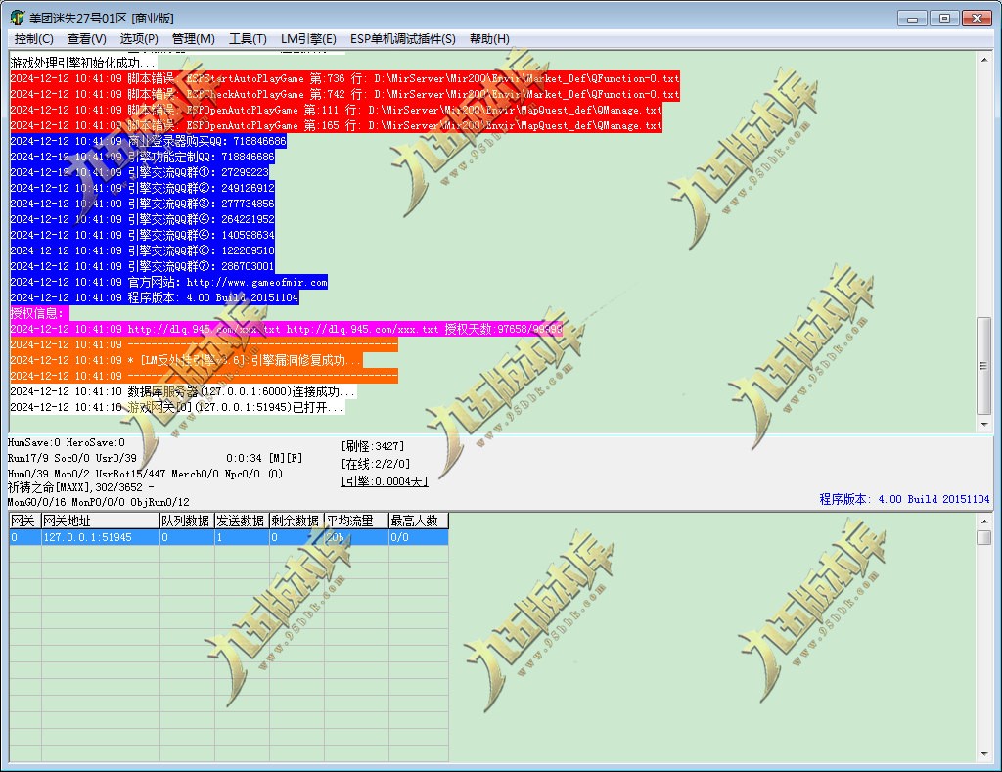Click gateway list scrollbar up arrow
1002x772 pixels.
[984, 522]
